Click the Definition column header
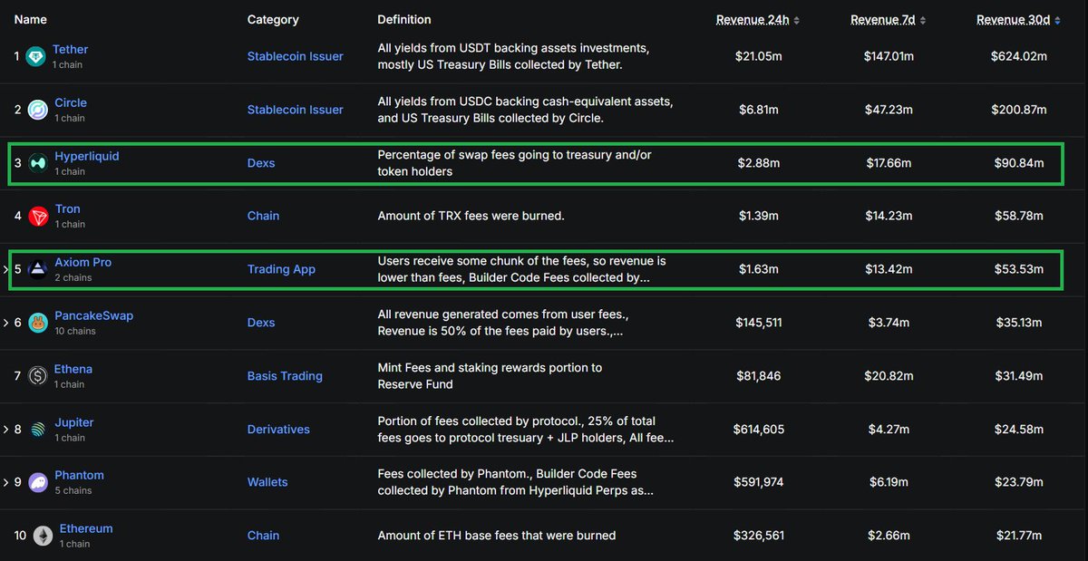The image size is (1088, 561). coord(404,19)
